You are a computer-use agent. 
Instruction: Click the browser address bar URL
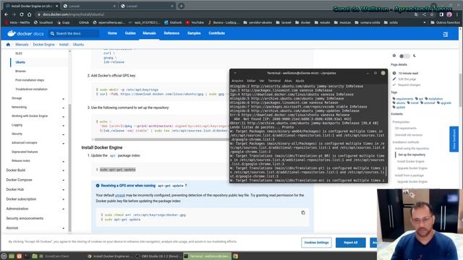73,14
